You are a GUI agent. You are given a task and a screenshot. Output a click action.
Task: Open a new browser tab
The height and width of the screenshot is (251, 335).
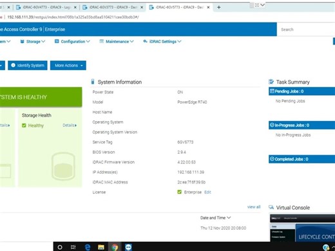click(218, 7)
